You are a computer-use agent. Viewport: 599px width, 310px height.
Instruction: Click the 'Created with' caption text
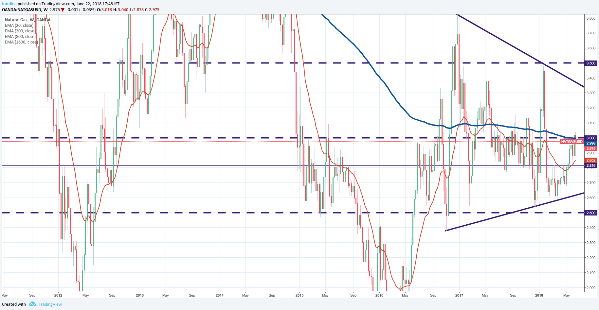tap(14, 304)
